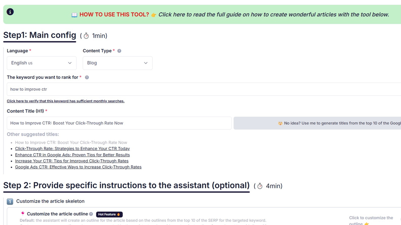Click the timer icon next to Step1
Screen dimensions: 401x225
coord(86,36)
